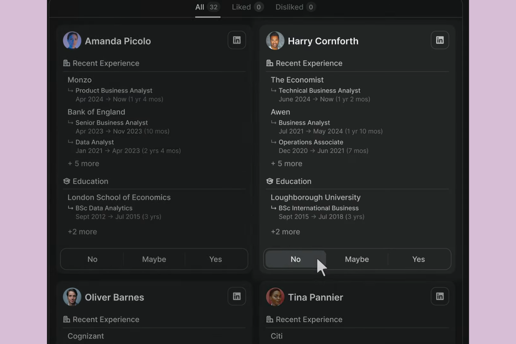516x344 pixels.
Task: Click the Liked count badge
Action: (x=258, y=7)
